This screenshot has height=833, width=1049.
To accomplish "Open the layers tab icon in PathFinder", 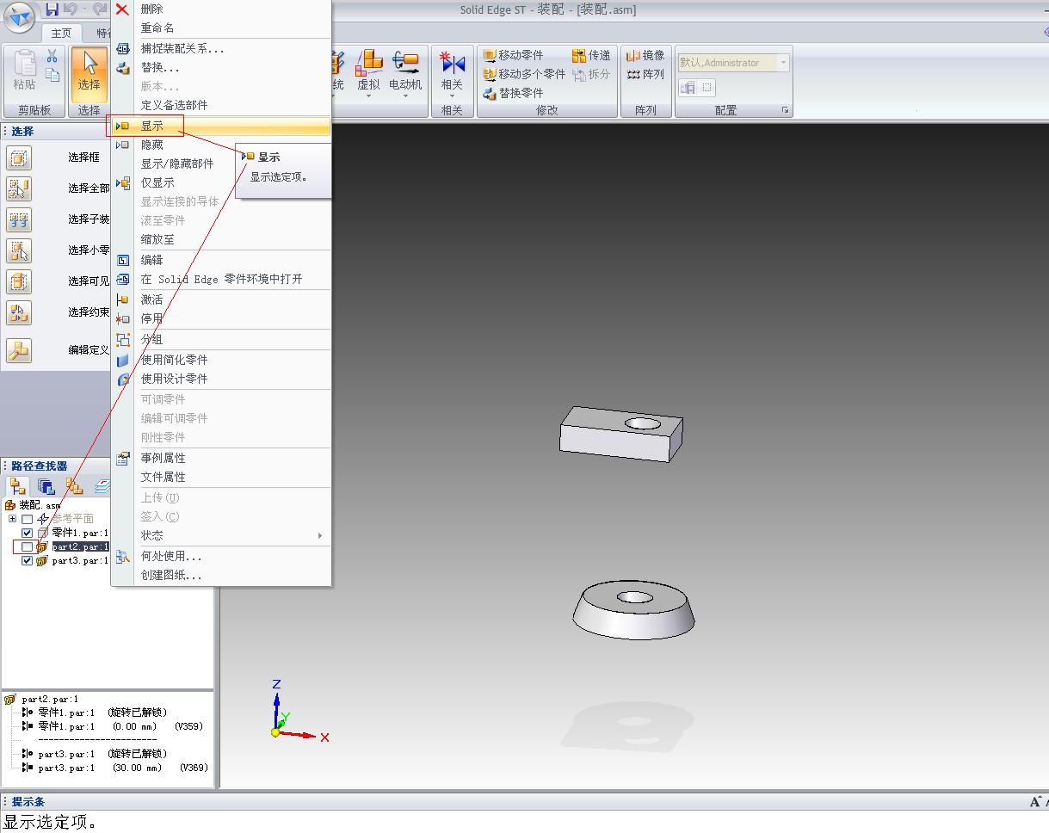I will click(102, 487).
